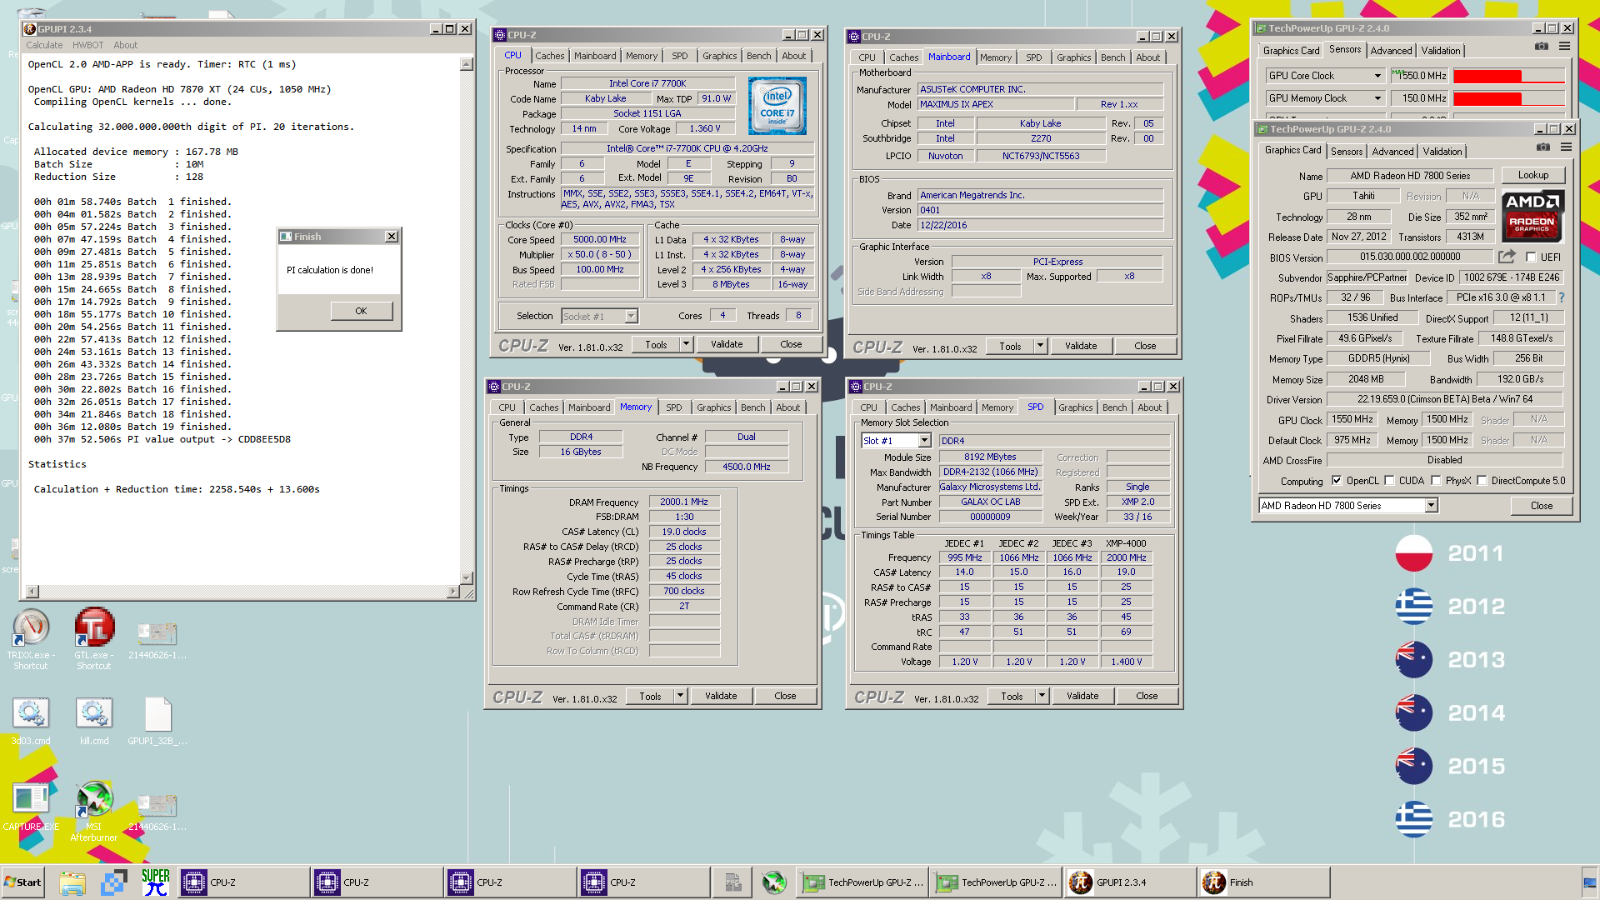Open the About menu in GPUPI

pyautogui.click(x=125, y=45)
